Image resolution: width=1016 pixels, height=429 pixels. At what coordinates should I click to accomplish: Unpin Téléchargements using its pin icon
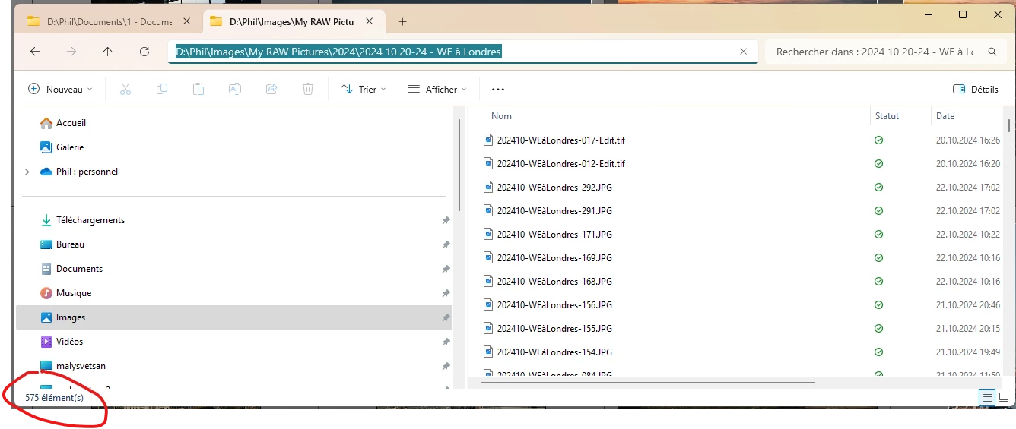click(446, 220)
